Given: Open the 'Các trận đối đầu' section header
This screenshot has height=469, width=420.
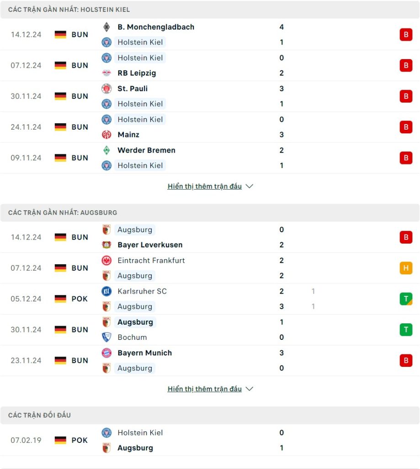Looking at the screenshot, I should click(x=39, y=415).
